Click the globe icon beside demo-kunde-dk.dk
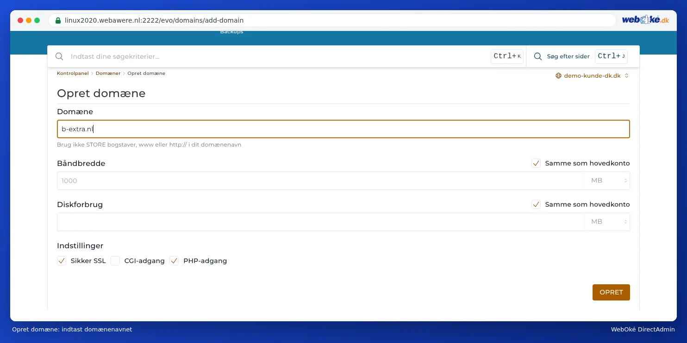 558,76
